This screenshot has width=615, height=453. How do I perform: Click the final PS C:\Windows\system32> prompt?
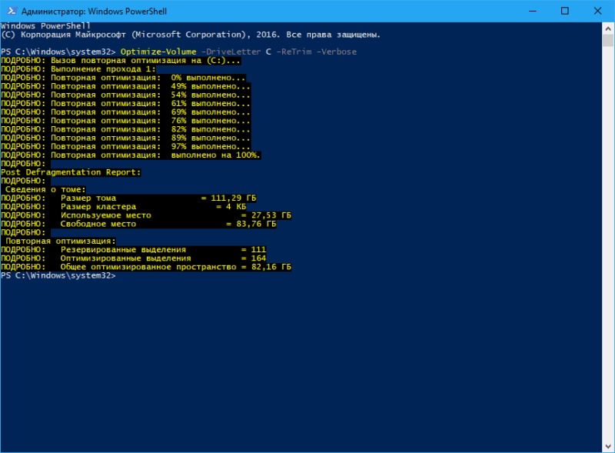coord(58,276)
